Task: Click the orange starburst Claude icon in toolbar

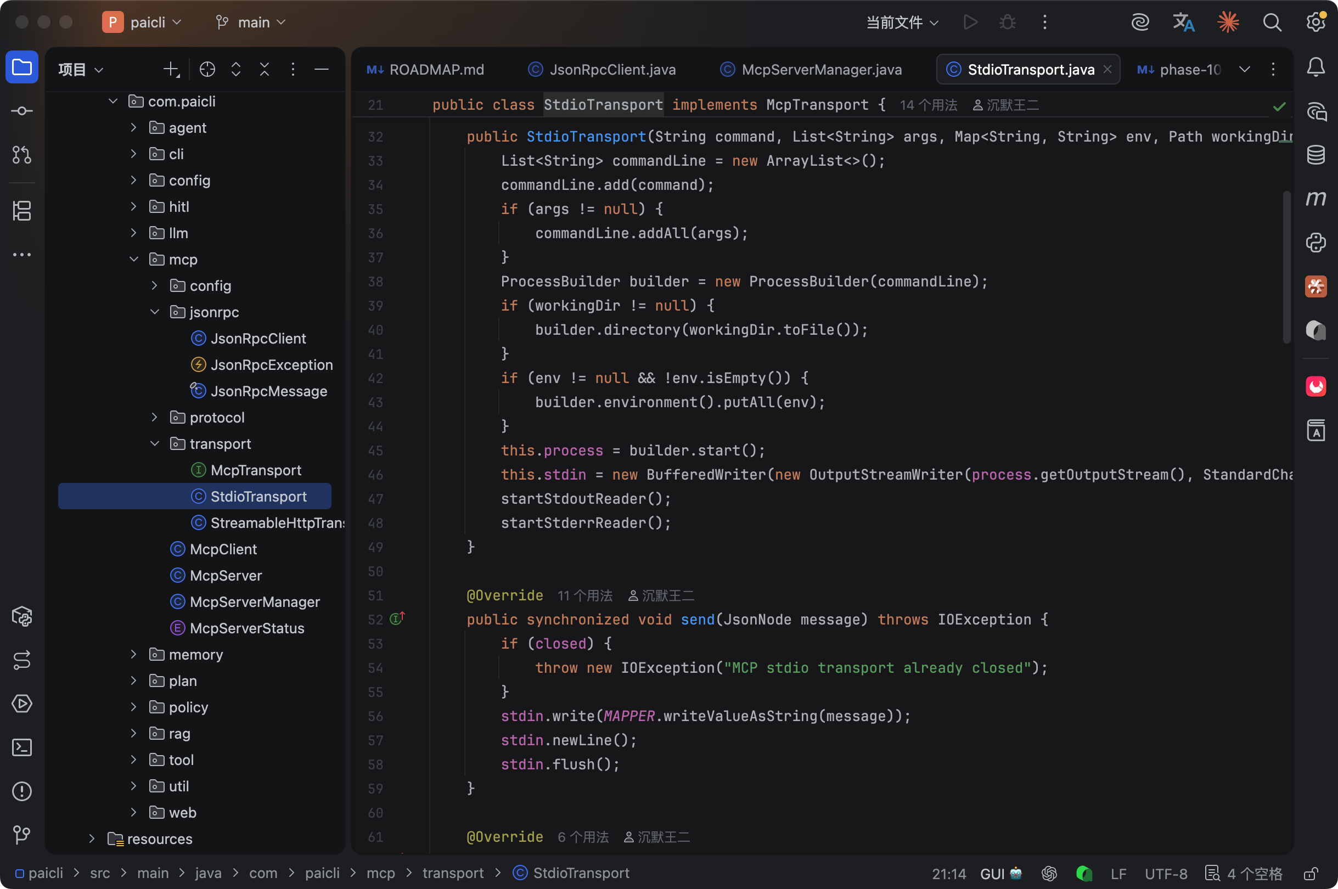Action: pos(1228,22)
